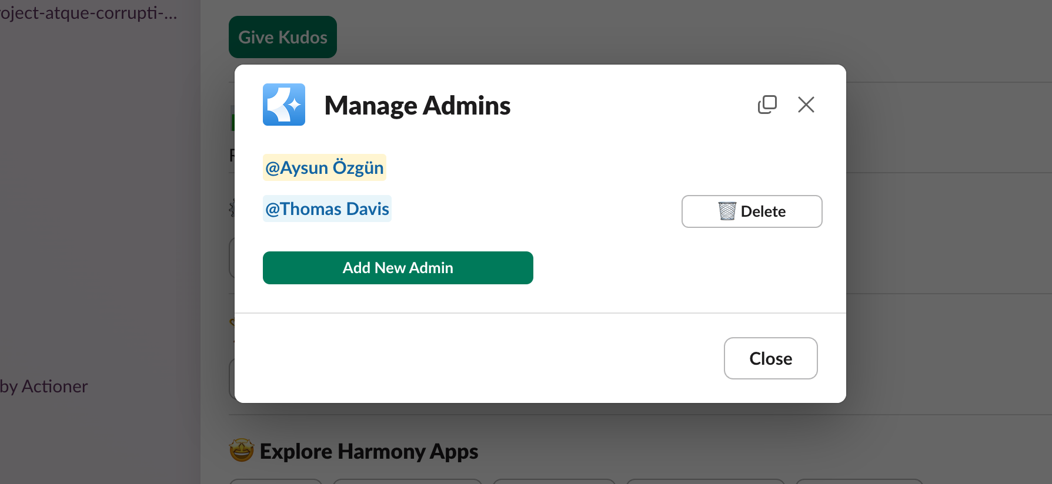Select the first card under Explore Harmony Apps
Screen dimensions: 1052x484
pyautogui.click(x=275, y=481)
